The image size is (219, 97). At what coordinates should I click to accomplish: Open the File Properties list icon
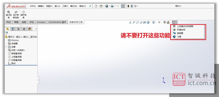132,6
